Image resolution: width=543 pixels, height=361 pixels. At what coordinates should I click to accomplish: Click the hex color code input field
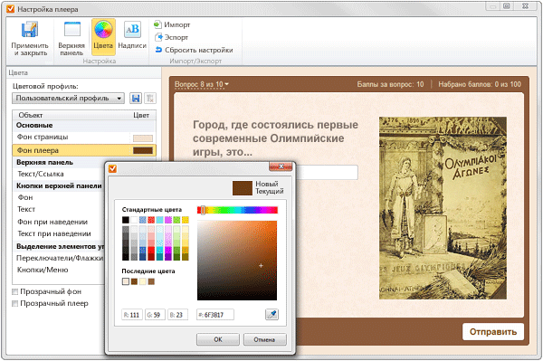pyautogui.click(x=215, y=315)
